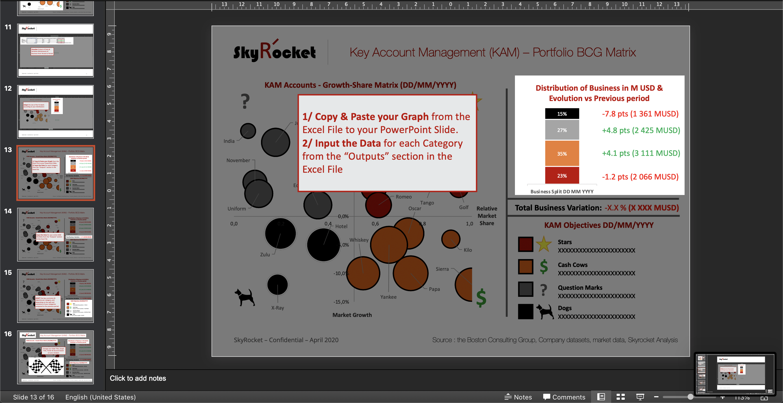The height and width of the screenshot is (403, 783).
Task: Switch to Slide Sorter view
Action: click(x=620, y=397)
